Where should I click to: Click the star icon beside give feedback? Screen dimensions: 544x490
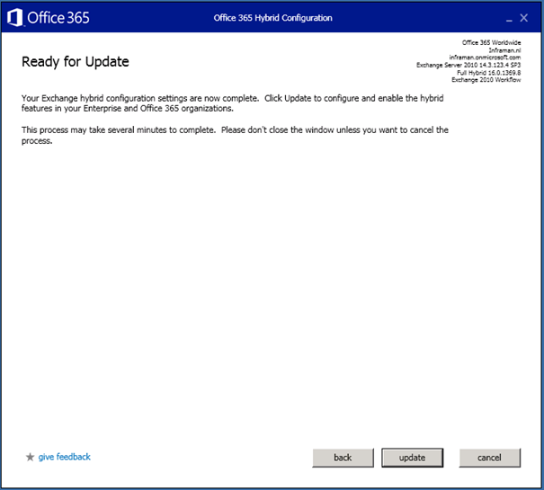30,457
